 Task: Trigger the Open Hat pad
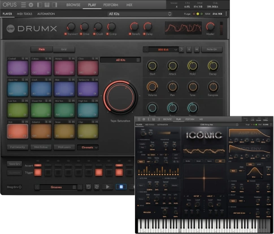coord(18,89)
